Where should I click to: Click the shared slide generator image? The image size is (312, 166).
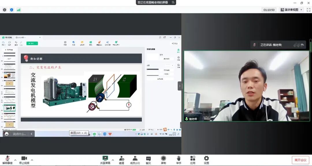pos(64,91)
